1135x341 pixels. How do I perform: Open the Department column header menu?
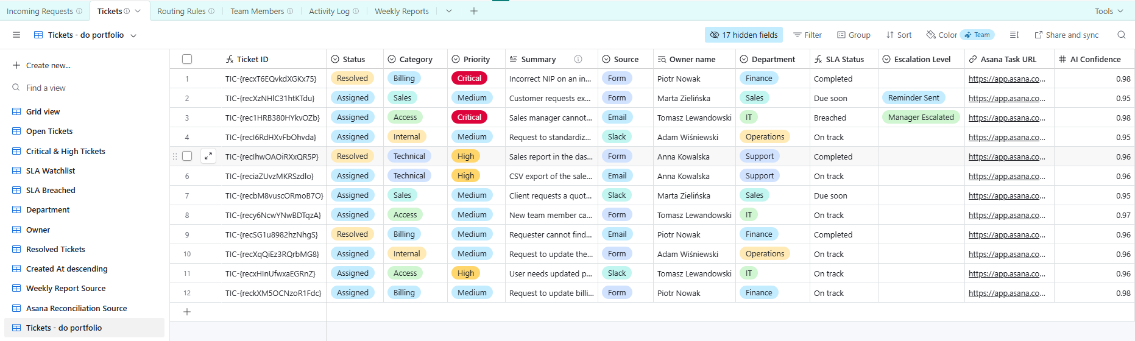[x=773, y=59]
